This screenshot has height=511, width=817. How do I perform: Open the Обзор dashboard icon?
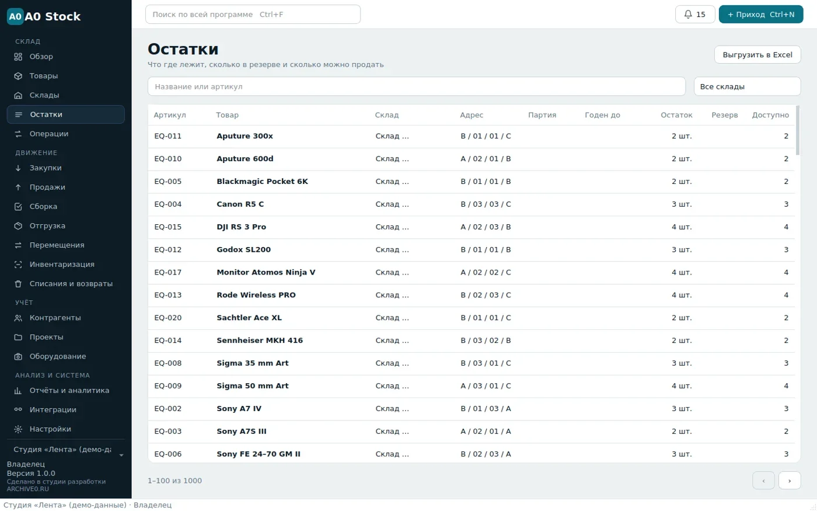18,57
